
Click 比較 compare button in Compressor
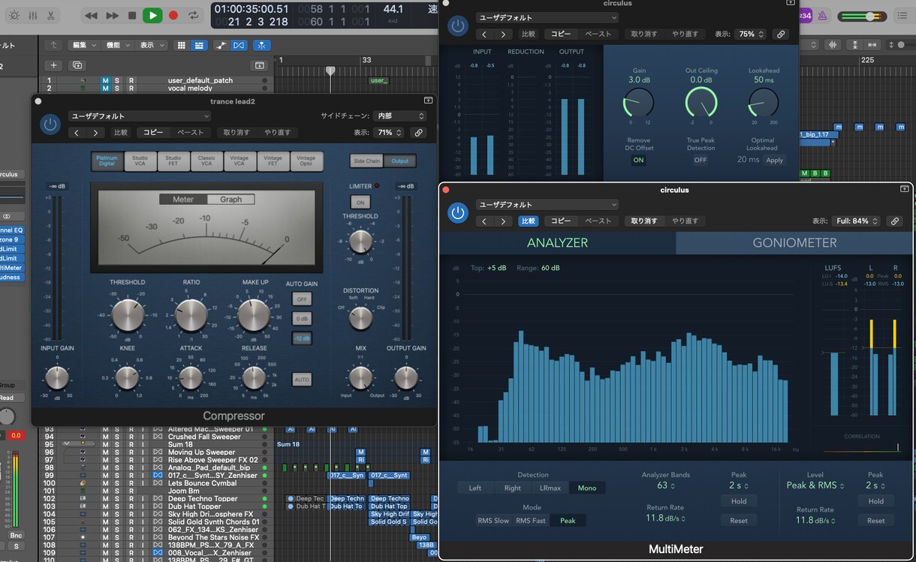coord(121,133)
